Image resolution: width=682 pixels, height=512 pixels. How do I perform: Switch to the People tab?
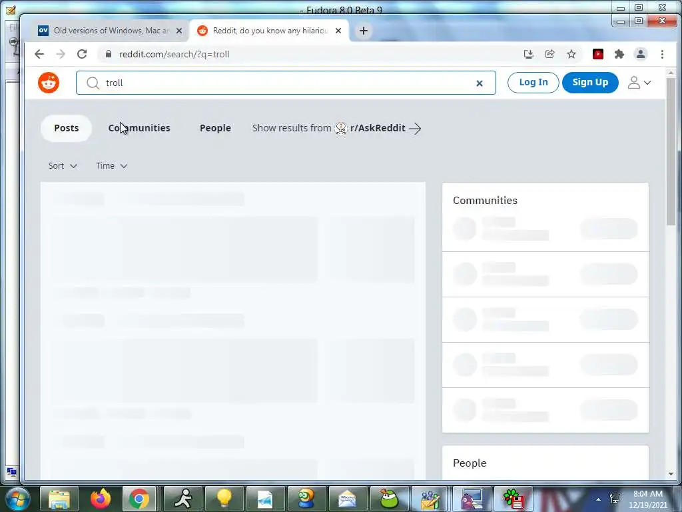tap(215, 128)
